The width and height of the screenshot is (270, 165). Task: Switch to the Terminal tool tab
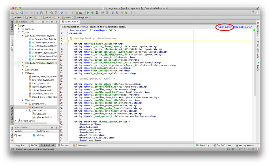click(x=63, y=145)
